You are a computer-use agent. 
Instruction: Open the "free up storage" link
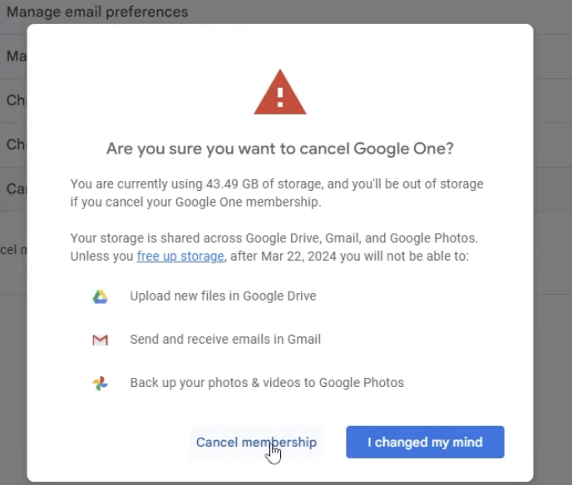pos(180,257)
